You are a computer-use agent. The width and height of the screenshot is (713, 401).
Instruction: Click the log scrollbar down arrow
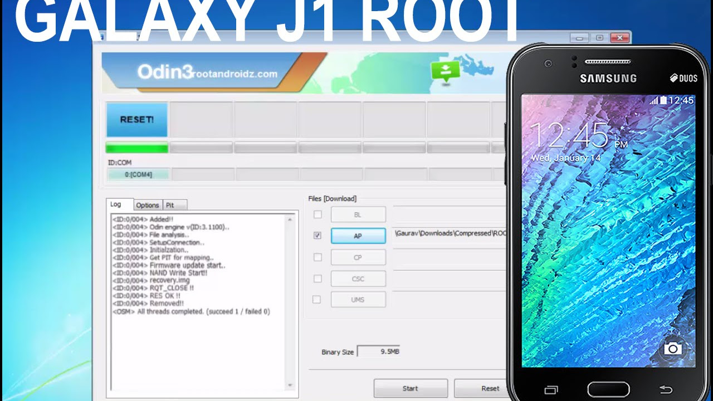coord(290,385)
